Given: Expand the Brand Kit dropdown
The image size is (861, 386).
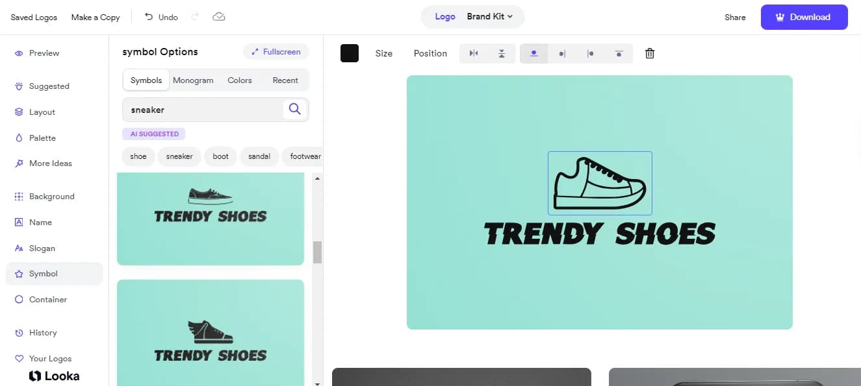Looking at the screenshot, I should click(x=489, y=17).
